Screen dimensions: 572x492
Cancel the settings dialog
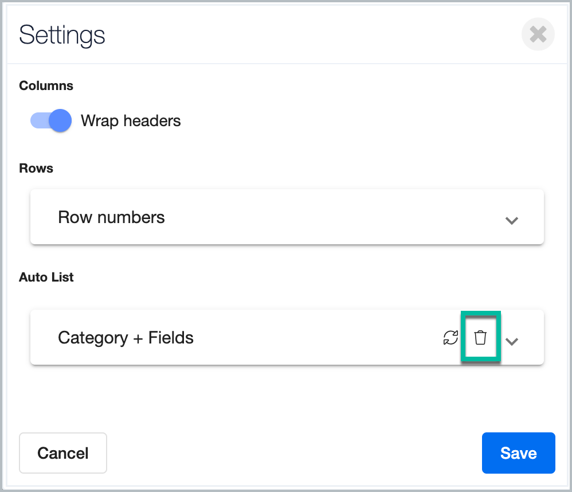[63, 453]
